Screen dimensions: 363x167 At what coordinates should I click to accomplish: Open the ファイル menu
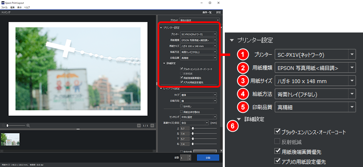tap(4, 8)
